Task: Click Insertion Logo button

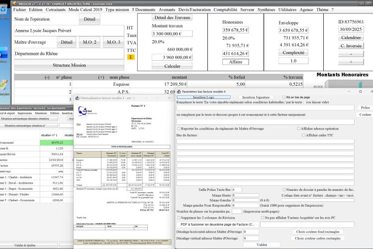Action: pyautogui.click(x=203, y=97)
